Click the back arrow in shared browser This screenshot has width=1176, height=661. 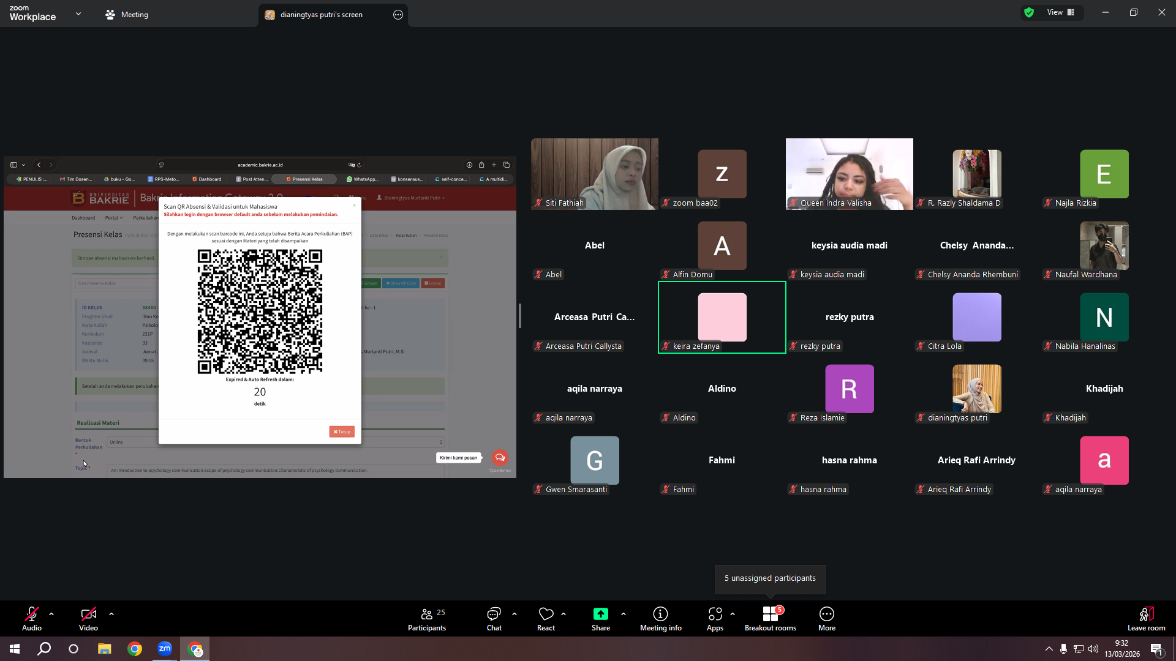[39, 165]
